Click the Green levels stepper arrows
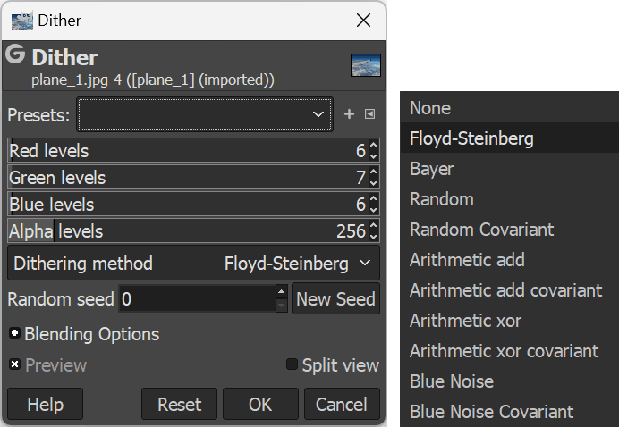 tap(373, 178)
